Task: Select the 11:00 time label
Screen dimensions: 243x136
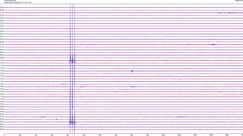Action: (x=2, y=66)
